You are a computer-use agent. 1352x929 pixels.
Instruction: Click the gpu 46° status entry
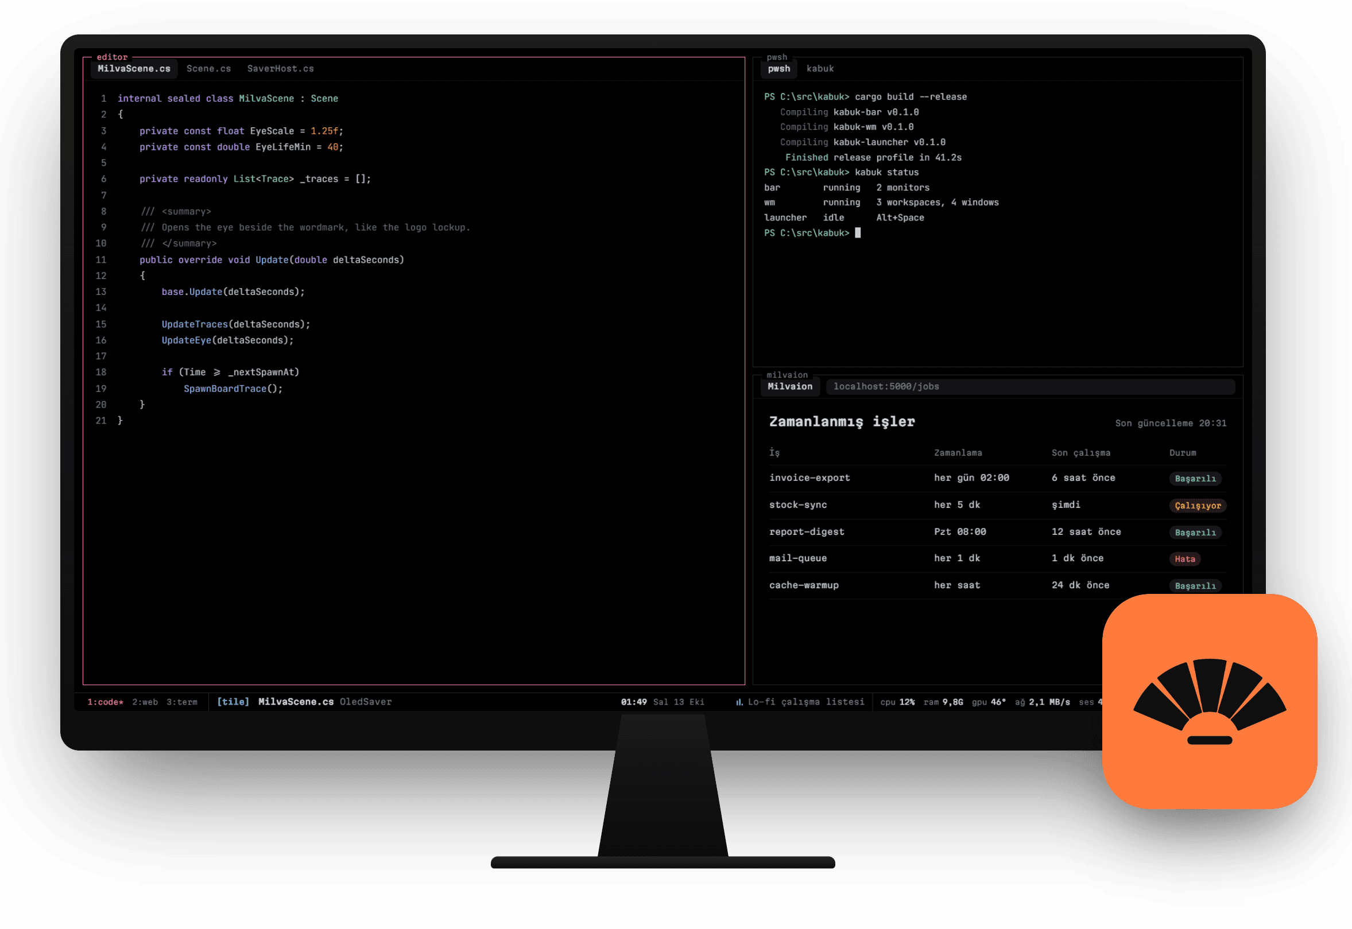click(x=988, y=701)
